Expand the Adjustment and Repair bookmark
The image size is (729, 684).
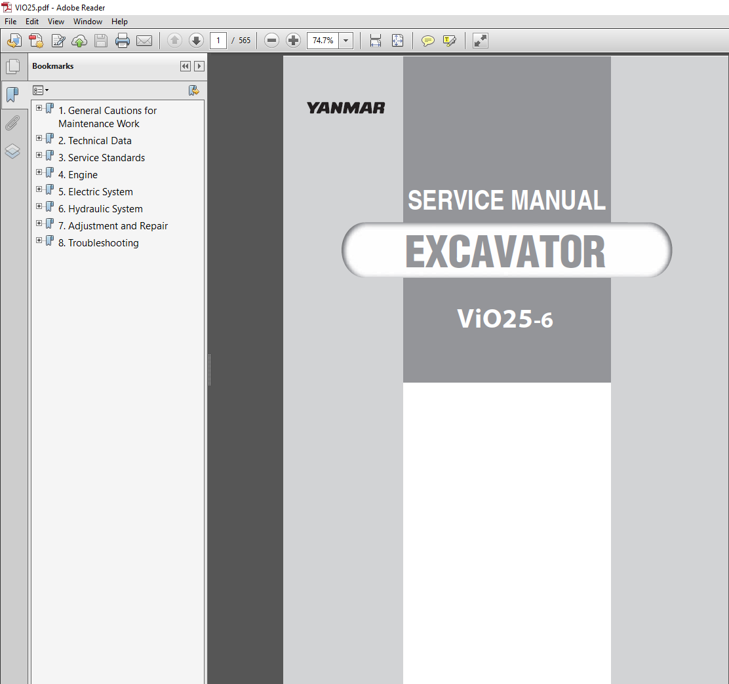39,223
